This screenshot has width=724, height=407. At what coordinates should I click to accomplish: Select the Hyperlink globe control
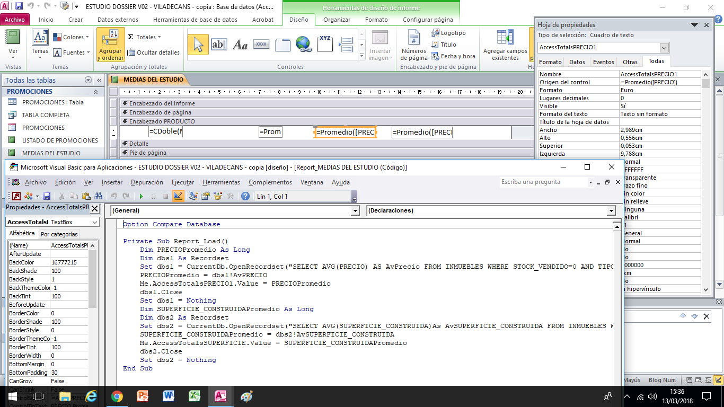coord(303,45)
